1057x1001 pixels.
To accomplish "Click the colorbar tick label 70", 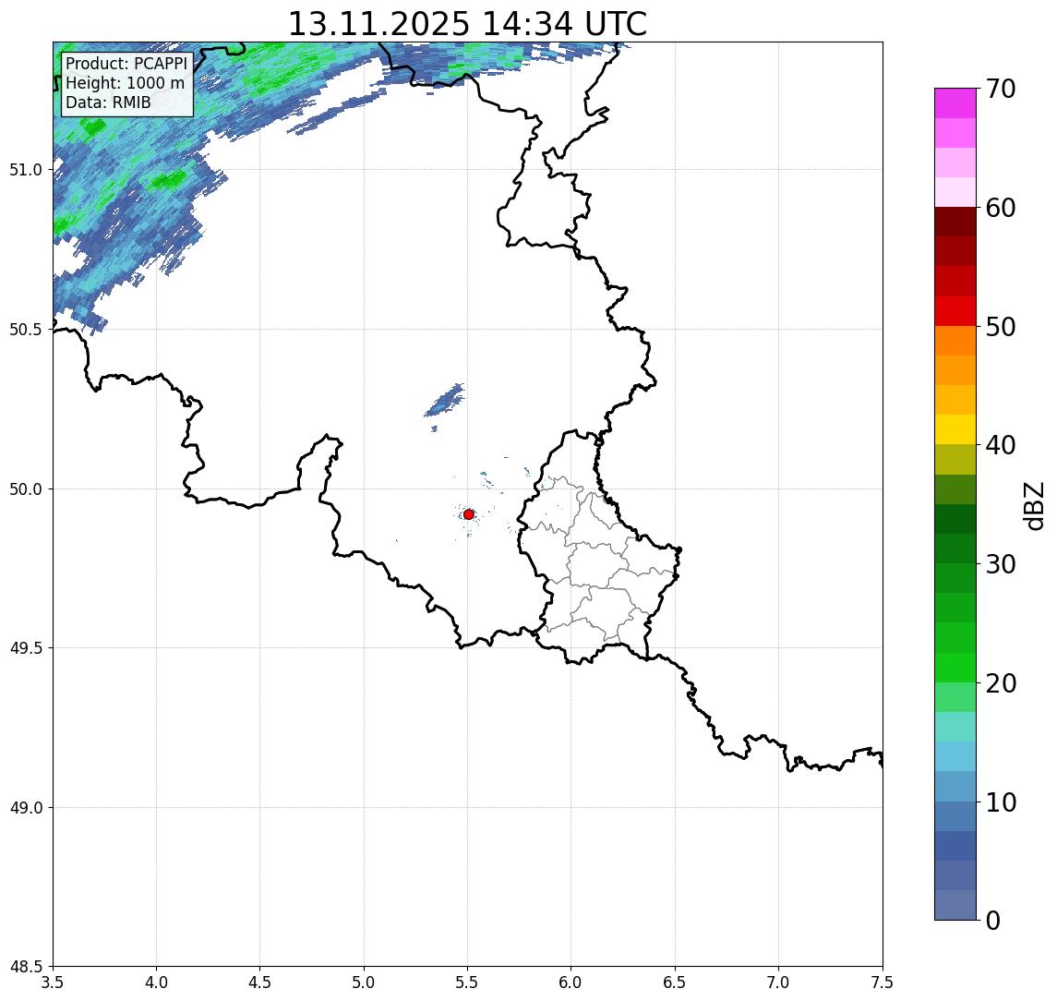I will [x=1001, y=89].
